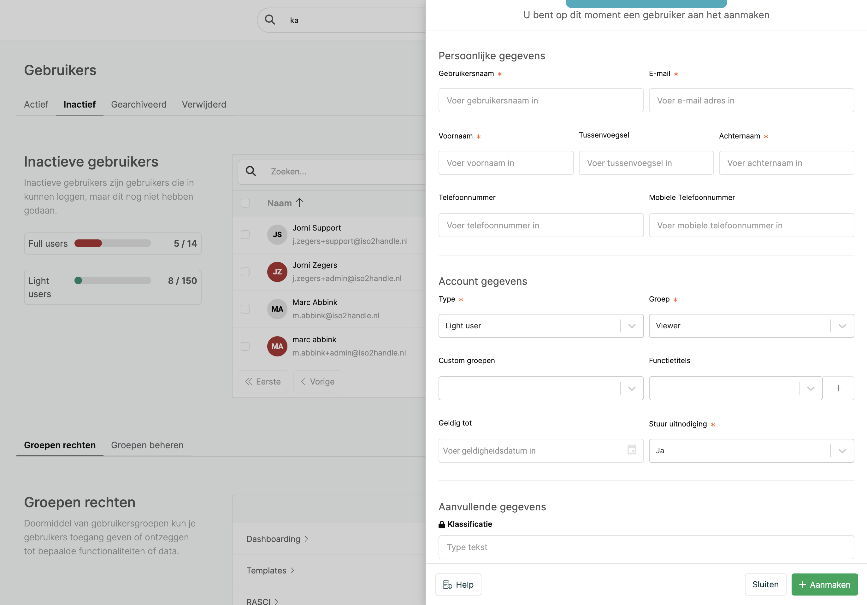Open the Custom groepen dropdown
This screenshot has height=605, width=867.
541,388
